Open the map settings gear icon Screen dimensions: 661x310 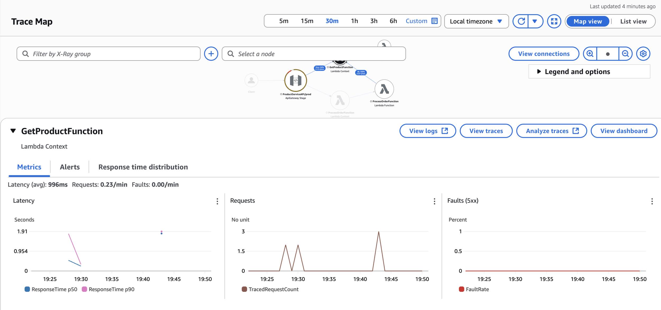pyautogui.click(x=643, y=54)
